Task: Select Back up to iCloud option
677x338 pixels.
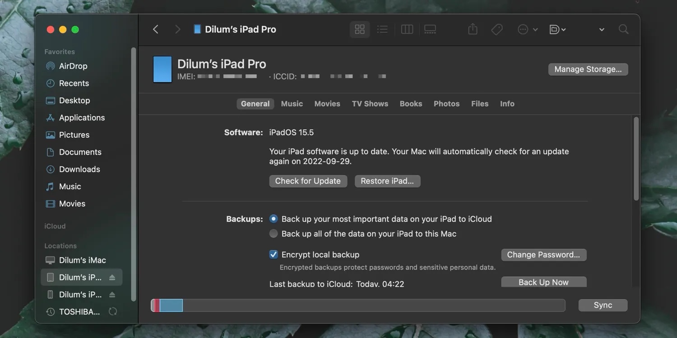Action: (x=274, y=219)
